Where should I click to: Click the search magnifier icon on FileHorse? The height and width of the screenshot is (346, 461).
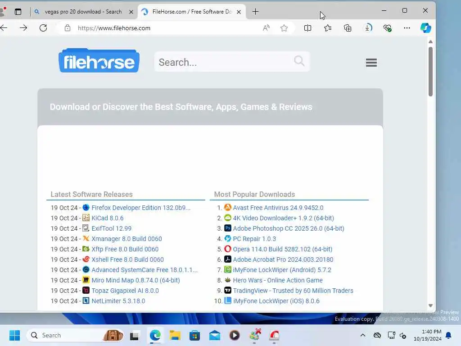pos(299,61)
